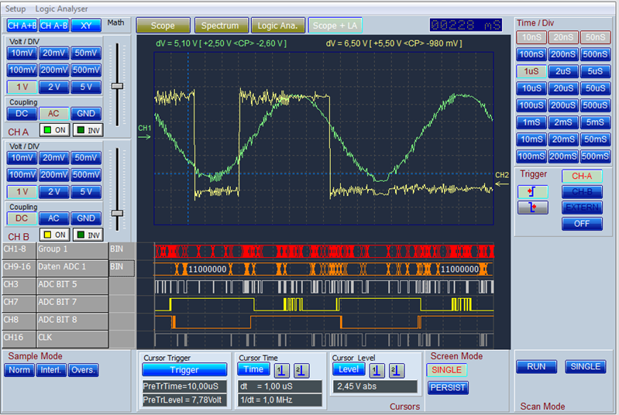Select SINGLE screen mode

point(446,370)
